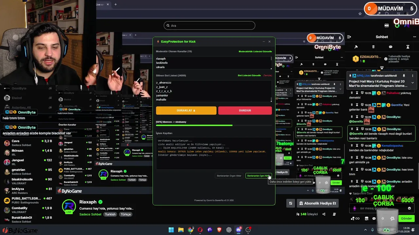Click the Abonelik Hediye Et button
This screenshot has height=235, width=419.
318,203
